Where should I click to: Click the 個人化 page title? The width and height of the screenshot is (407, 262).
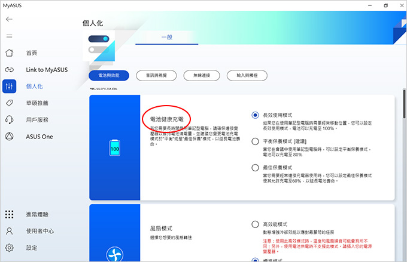[x=93, y=23]
